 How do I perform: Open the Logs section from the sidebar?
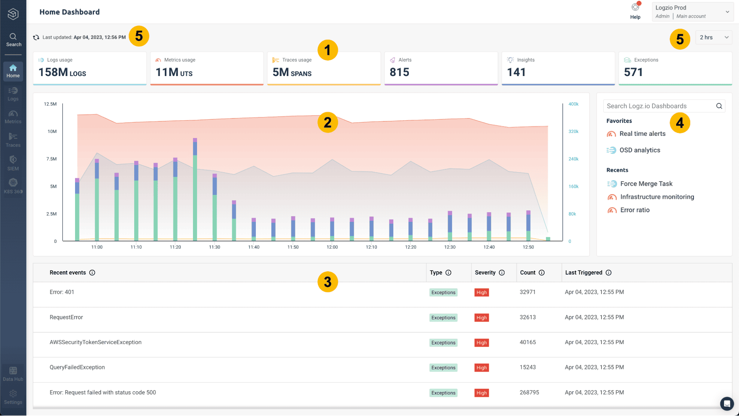[x=13, y=93]
